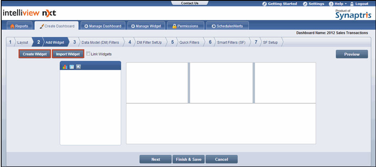Preview the dashboard
Image resolution: width=376 pixels, height=167 pixels.
point(352,54)
